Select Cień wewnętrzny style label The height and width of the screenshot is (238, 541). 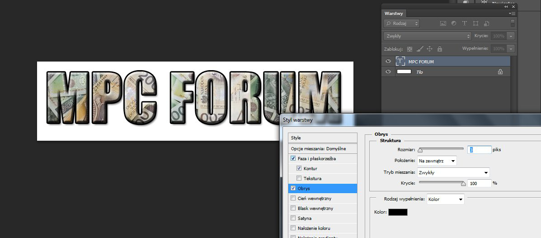315,198
